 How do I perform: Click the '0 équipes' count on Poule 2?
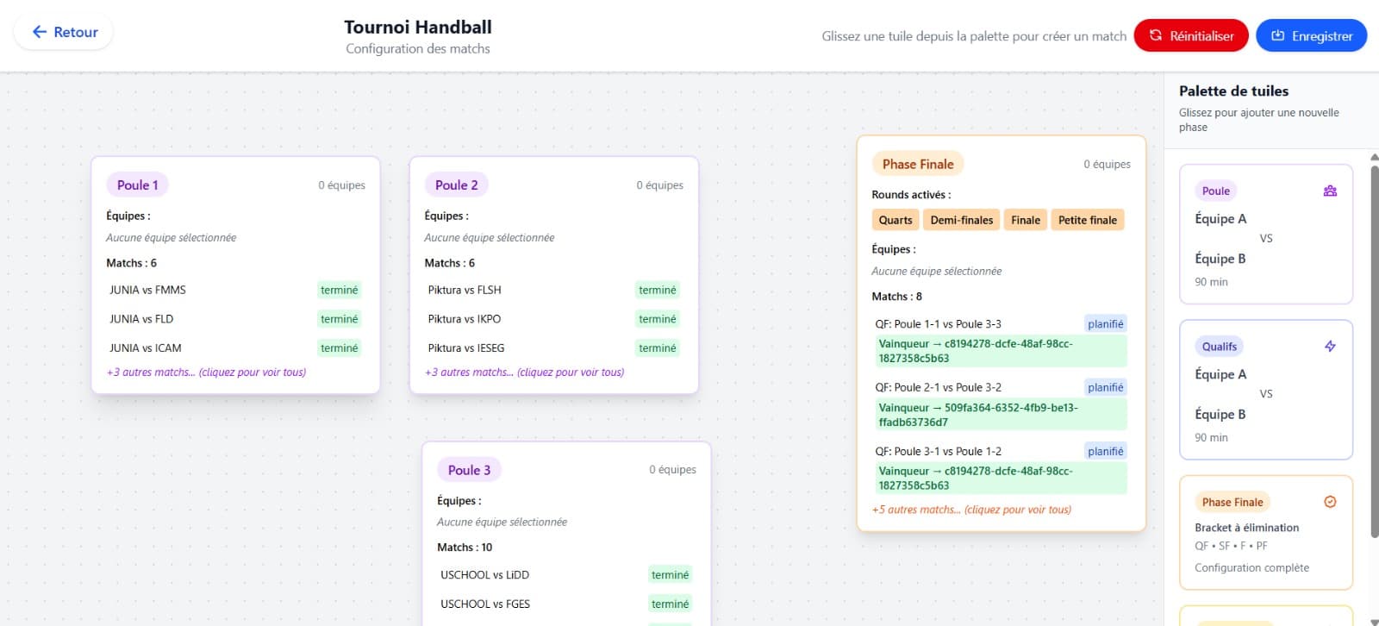tap(660, 185)
